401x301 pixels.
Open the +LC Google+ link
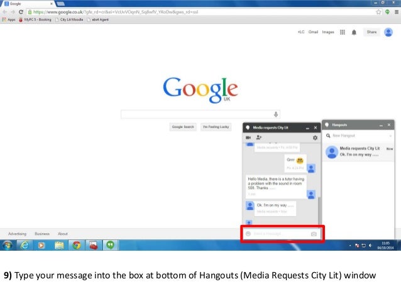(x=301, y=32)
